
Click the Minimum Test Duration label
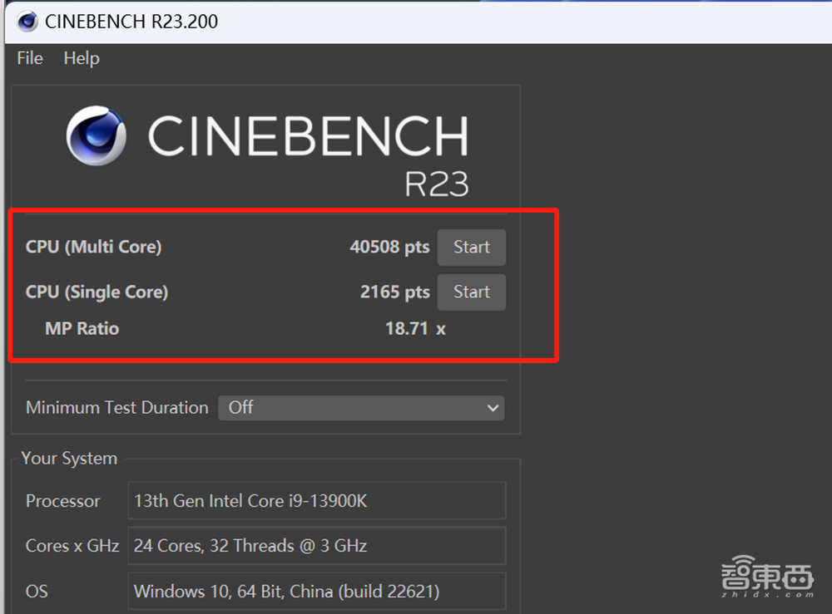[x=116, y=408]
